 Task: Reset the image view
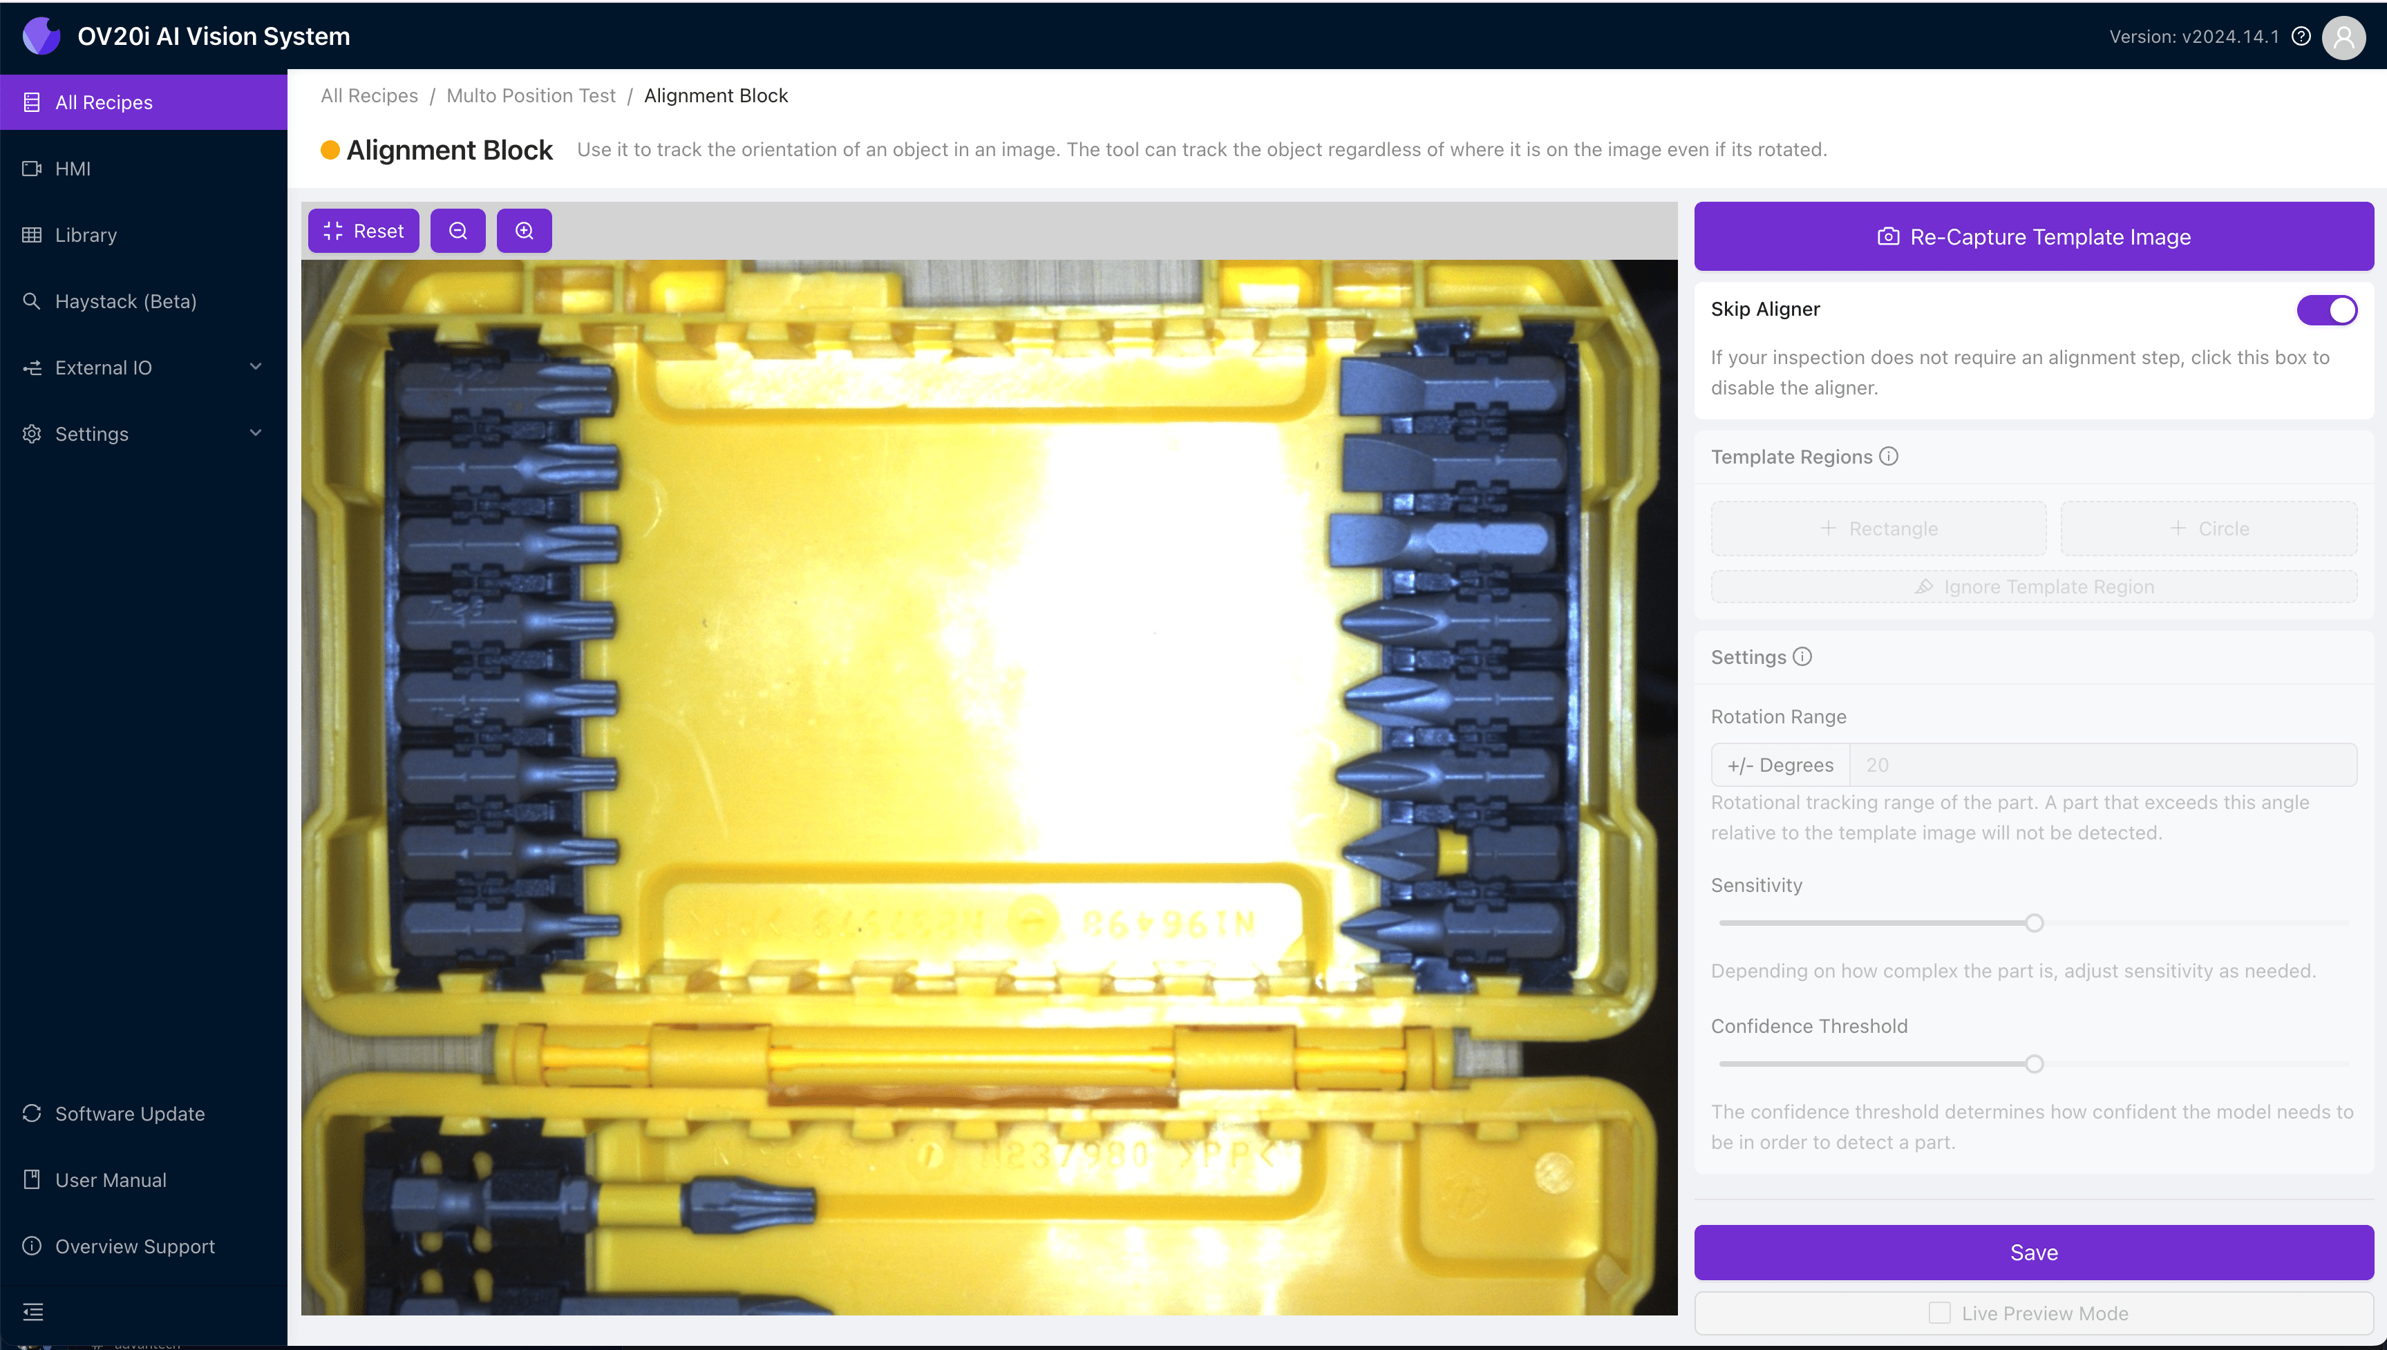[x=363, y=230]
